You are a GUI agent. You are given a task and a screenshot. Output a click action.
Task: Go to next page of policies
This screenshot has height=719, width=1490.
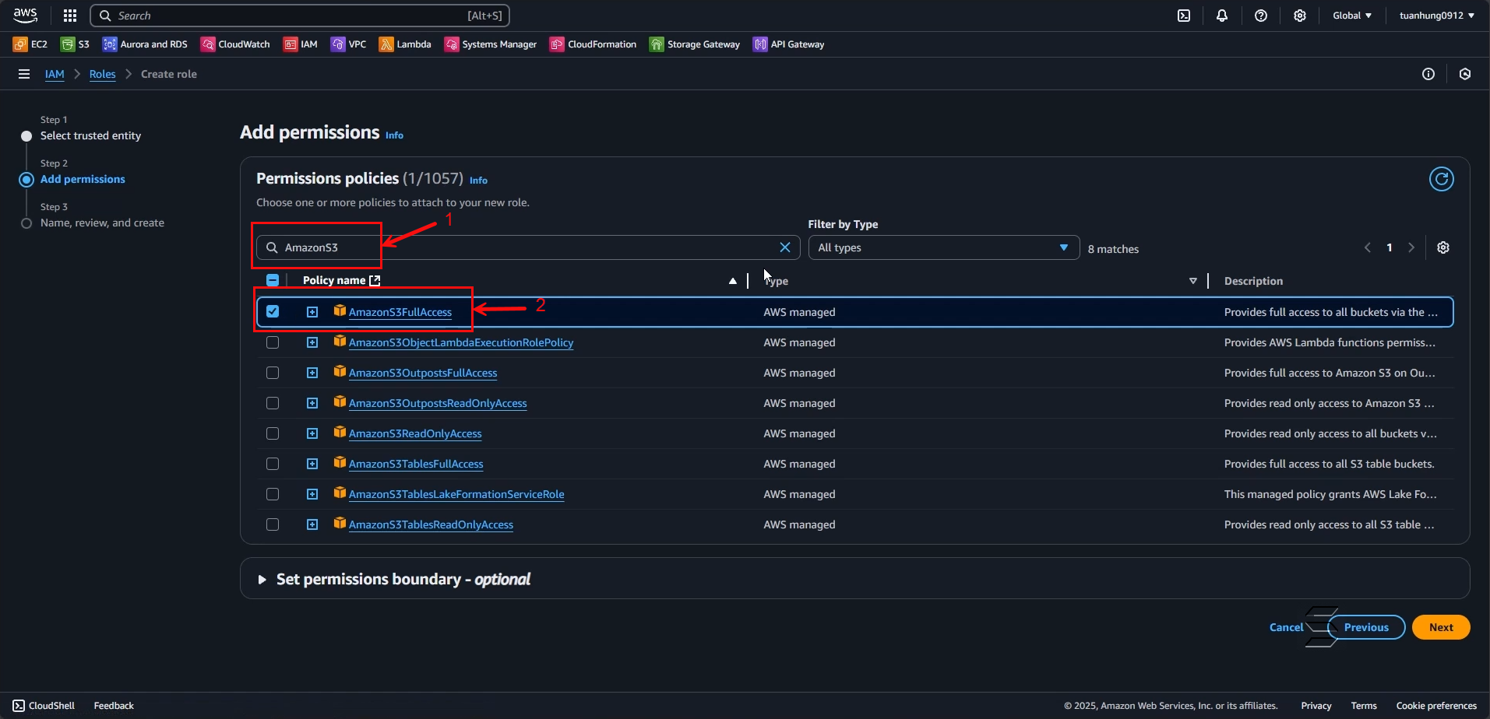click(x=1411, y=247)
